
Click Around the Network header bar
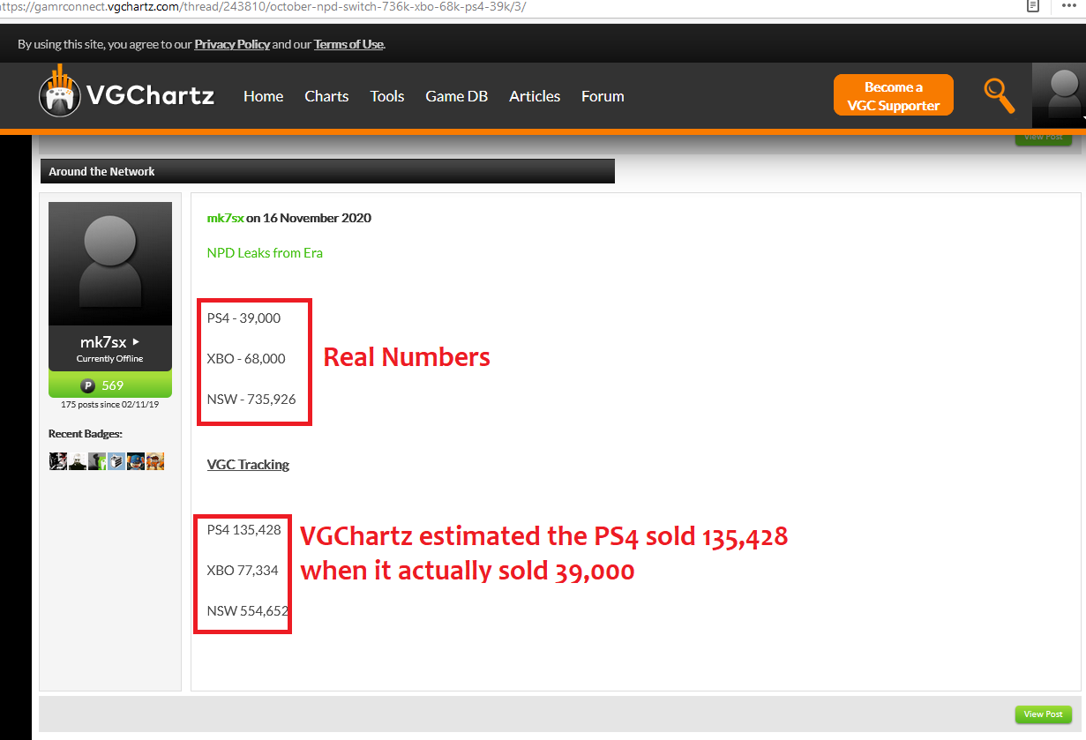point(327,171)
